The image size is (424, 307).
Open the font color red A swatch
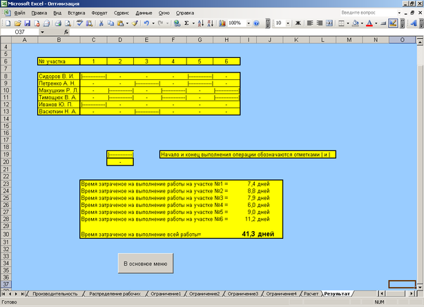coord(369,23)
